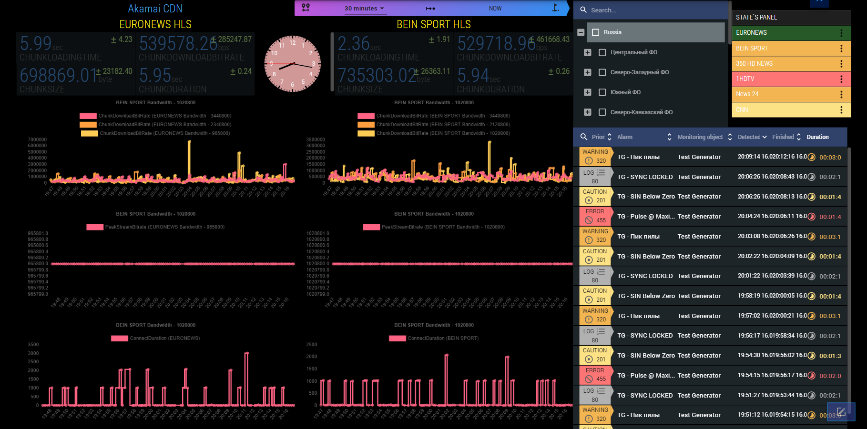The width and height of the screenshot is (867, 429).
Task: Toggle the ConnectDuration (EURONEWS) legend series
Action: pos(155,338)
